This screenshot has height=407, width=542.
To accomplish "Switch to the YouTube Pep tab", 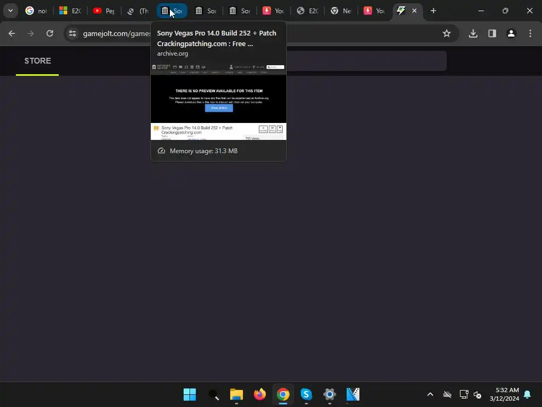I will tap(104, 11).
